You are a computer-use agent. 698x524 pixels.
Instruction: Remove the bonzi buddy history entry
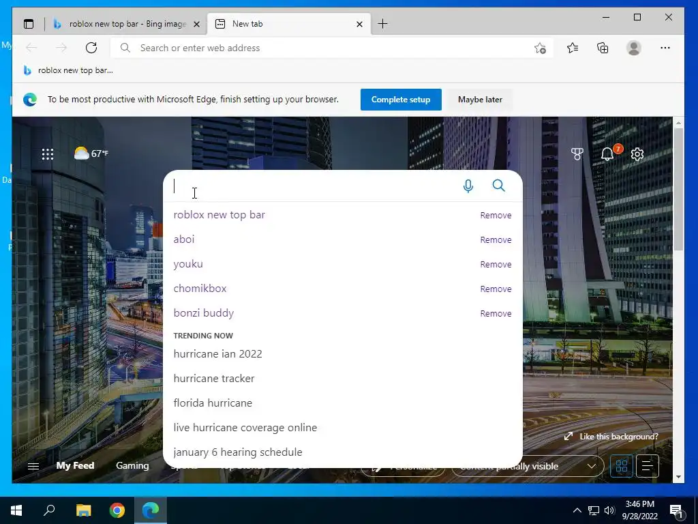coord(496,313)
